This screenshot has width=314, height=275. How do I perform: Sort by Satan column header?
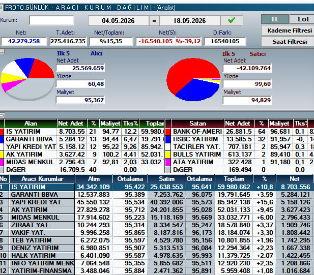[197, 124]
